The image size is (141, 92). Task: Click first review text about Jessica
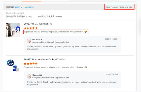[54, 32]
